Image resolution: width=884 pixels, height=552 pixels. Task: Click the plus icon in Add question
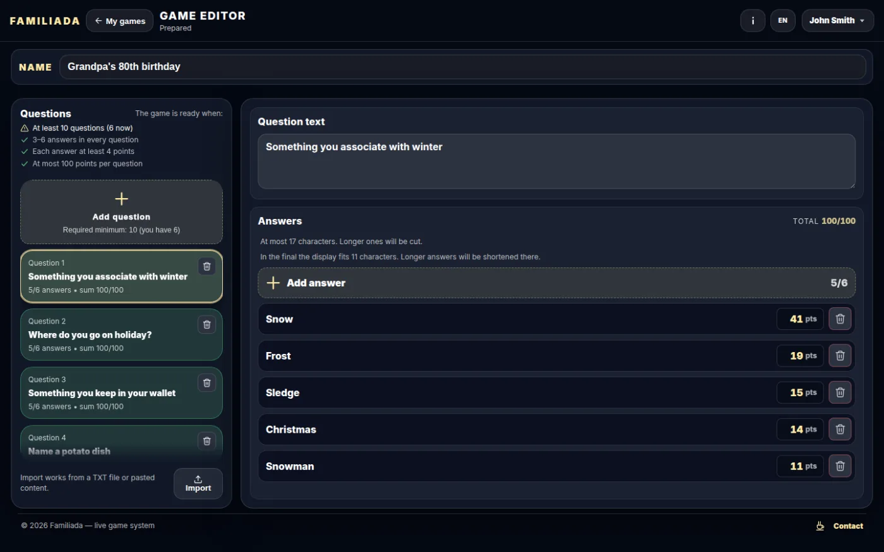[x=121, y=199]
